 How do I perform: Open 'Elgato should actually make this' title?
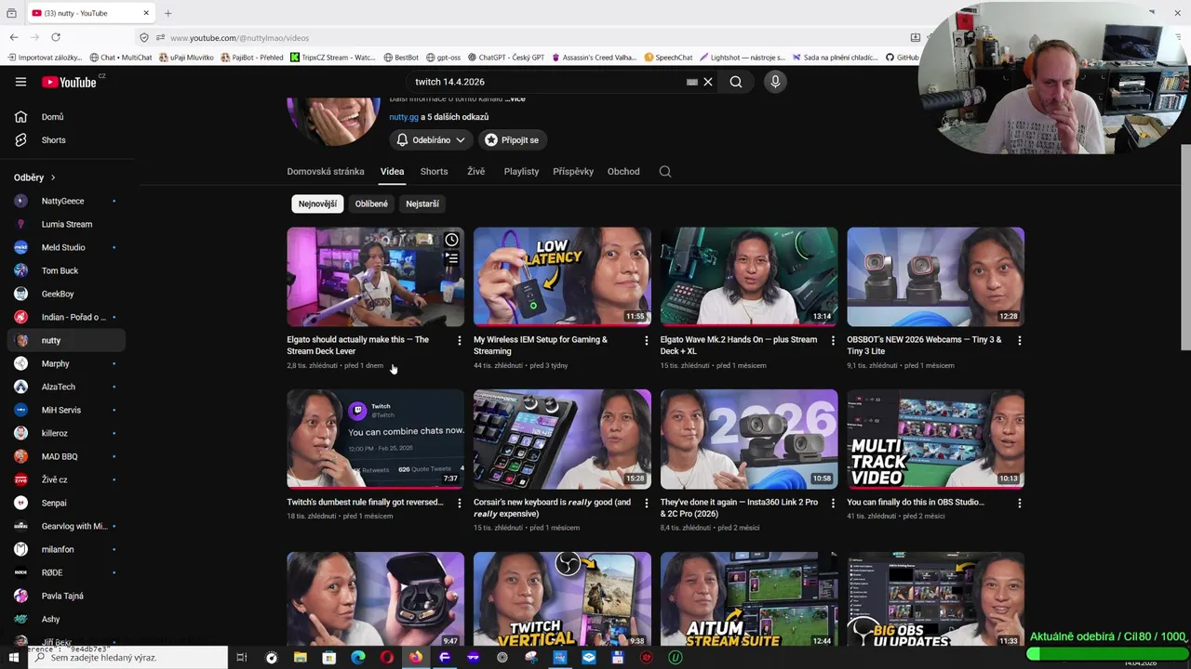coord(358,346)
